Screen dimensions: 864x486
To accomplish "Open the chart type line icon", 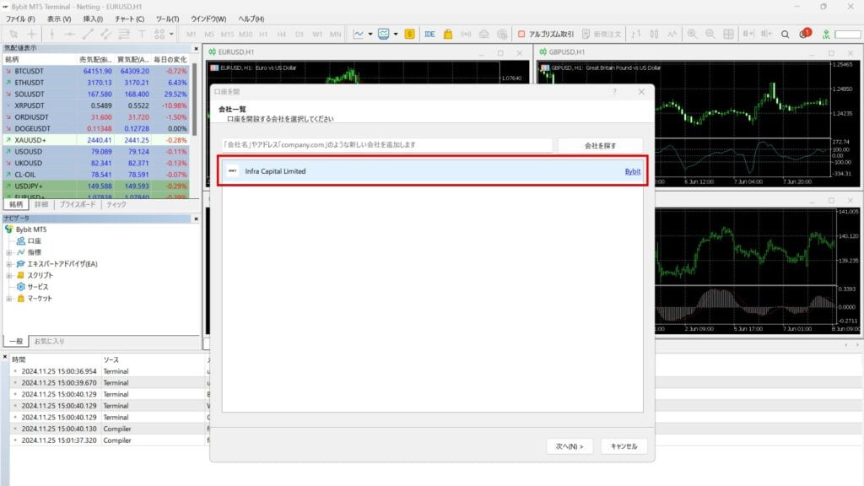I will coord(358,34).
